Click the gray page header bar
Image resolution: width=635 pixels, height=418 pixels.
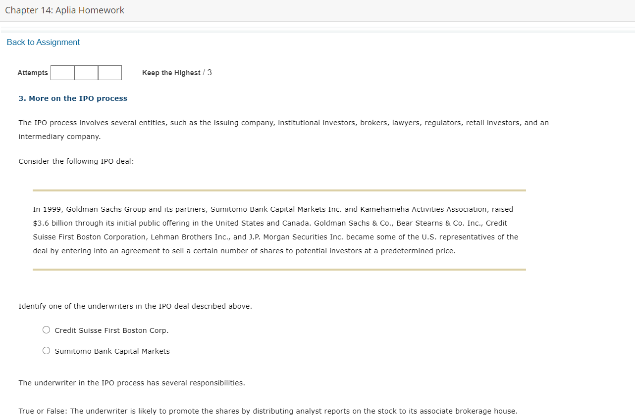(317, 10)
